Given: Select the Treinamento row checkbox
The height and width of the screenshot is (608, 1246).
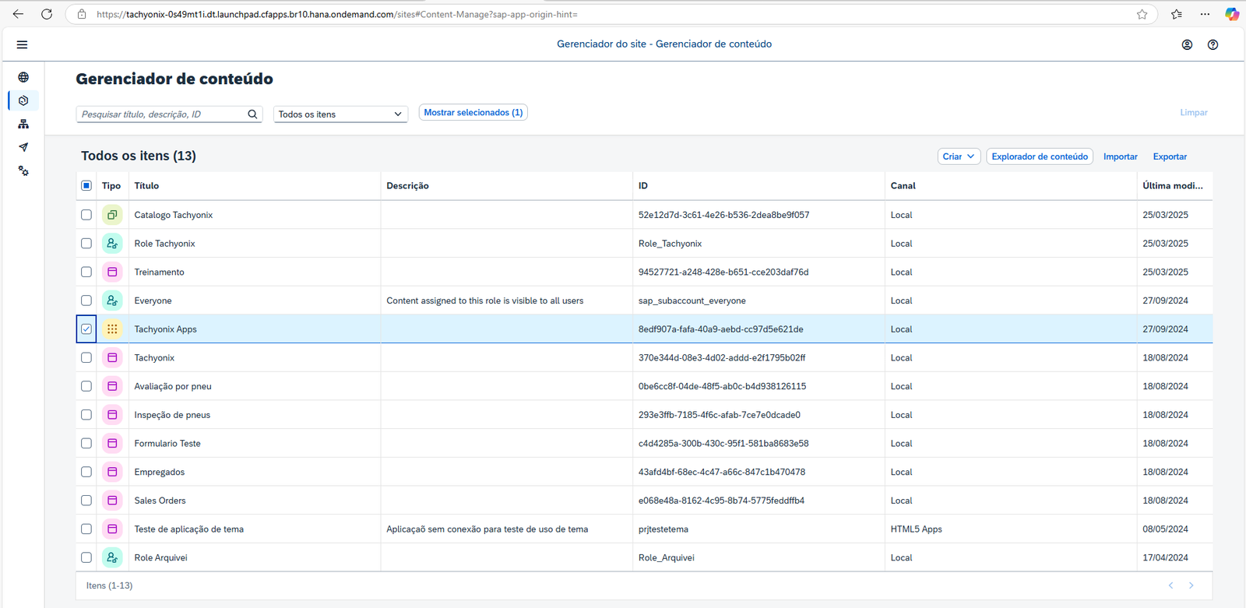Looking at the screenshot, I should [x=86, y=272].
